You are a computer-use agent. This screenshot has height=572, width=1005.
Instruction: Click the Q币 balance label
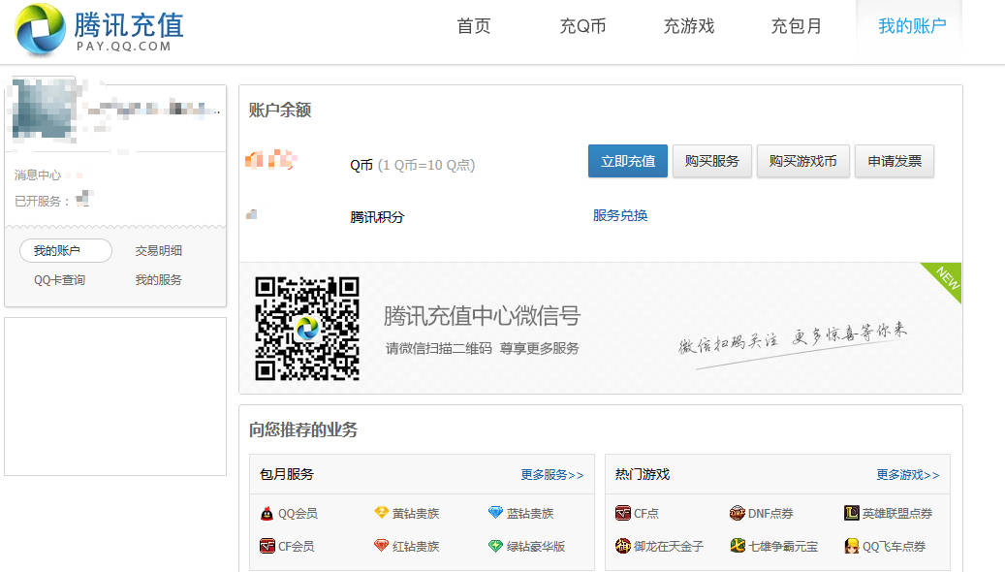click(x=361, y=165)
